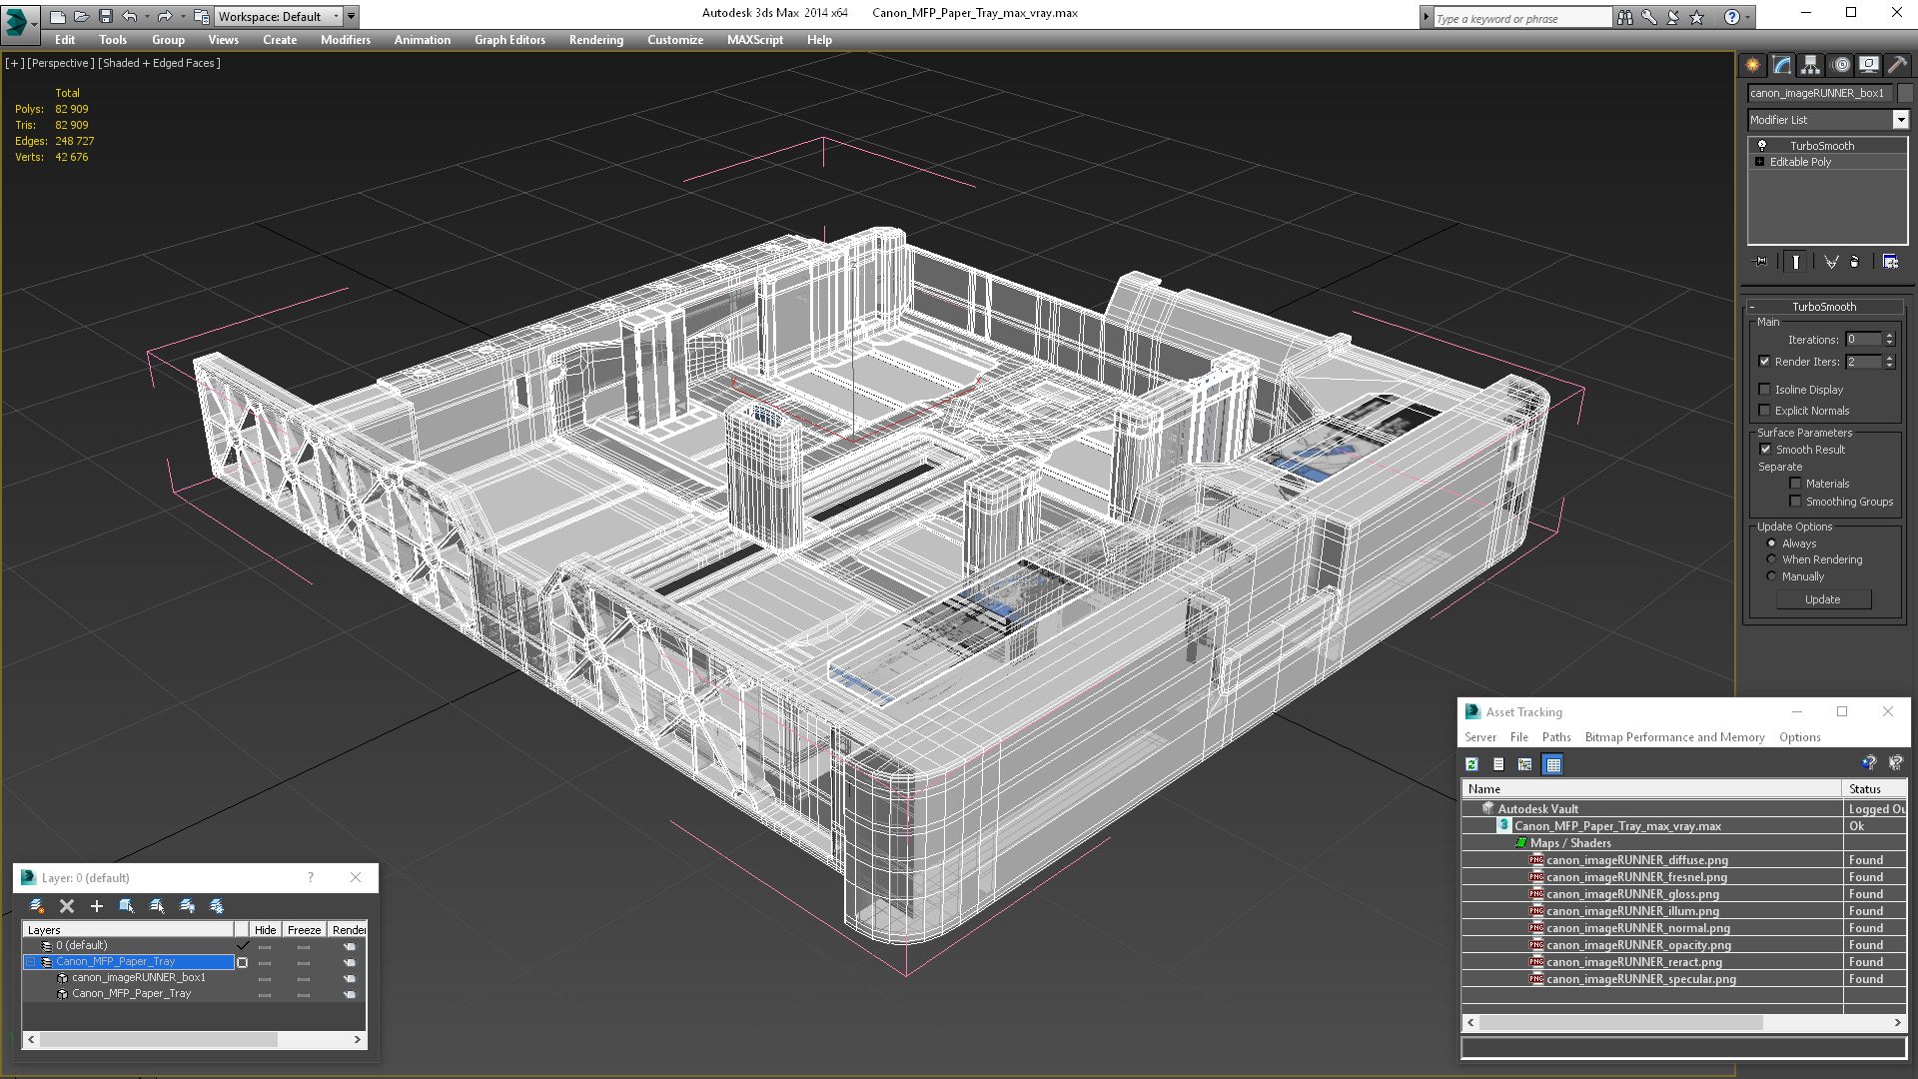Remove modifier from the stack icon

pyautogui.click(x=1855, y=262)
